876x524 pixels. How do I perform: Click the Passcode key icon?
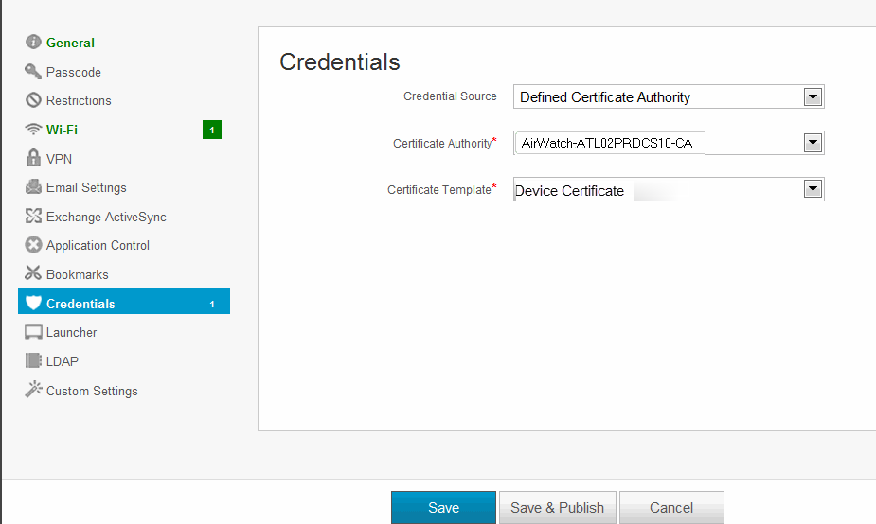33,72
